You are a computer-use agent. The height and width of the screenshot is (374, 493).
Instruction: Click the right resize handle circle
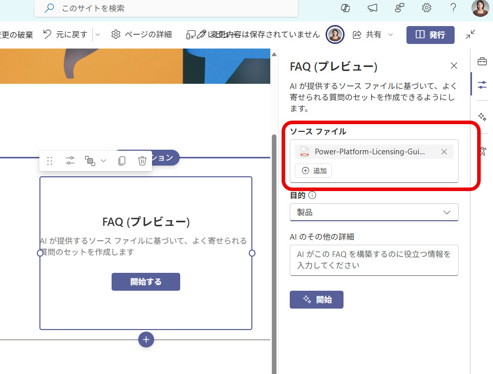click(252, 253)
